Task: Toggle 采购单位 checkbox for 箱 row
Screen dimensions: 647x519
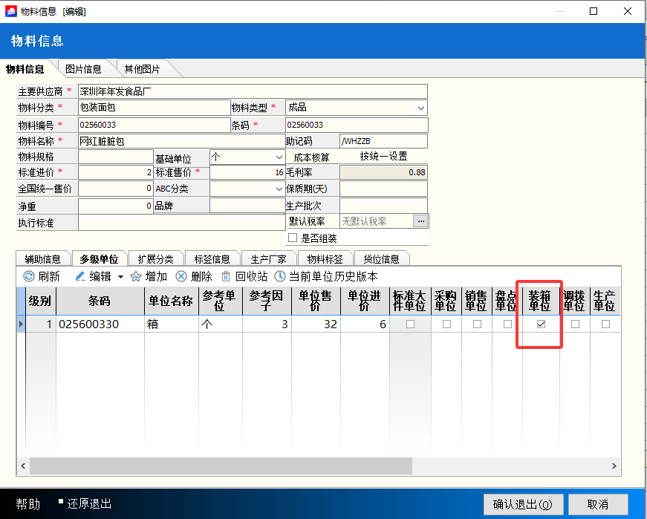Action: point(446,324)
